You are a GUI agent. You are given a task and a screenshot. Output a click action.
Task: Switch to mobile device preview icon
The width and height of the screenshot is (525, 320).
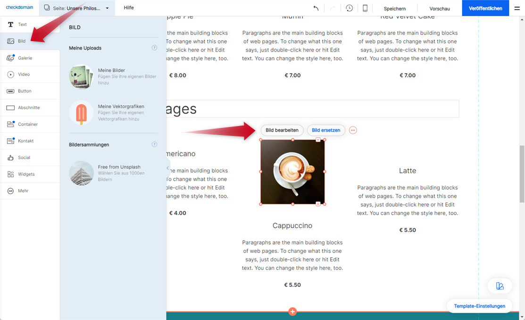coord(365,8)
